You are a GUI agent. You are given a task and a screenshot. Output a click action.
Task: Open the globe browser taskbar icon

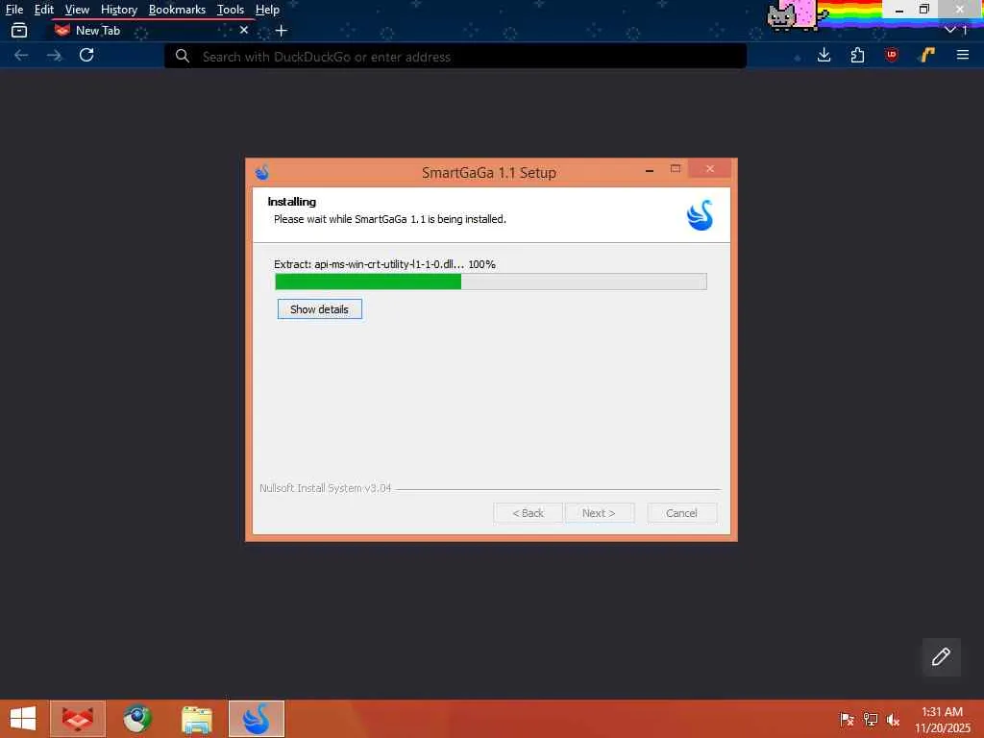click(x=136, y=719)
